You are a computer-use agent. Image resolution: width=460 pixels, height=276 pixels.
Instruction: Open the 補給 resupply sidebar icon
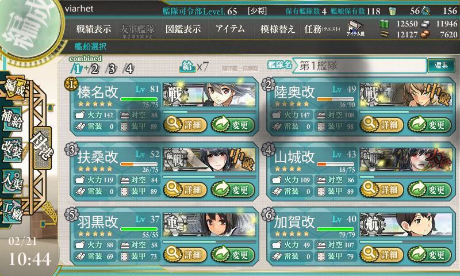pos(12,119)
